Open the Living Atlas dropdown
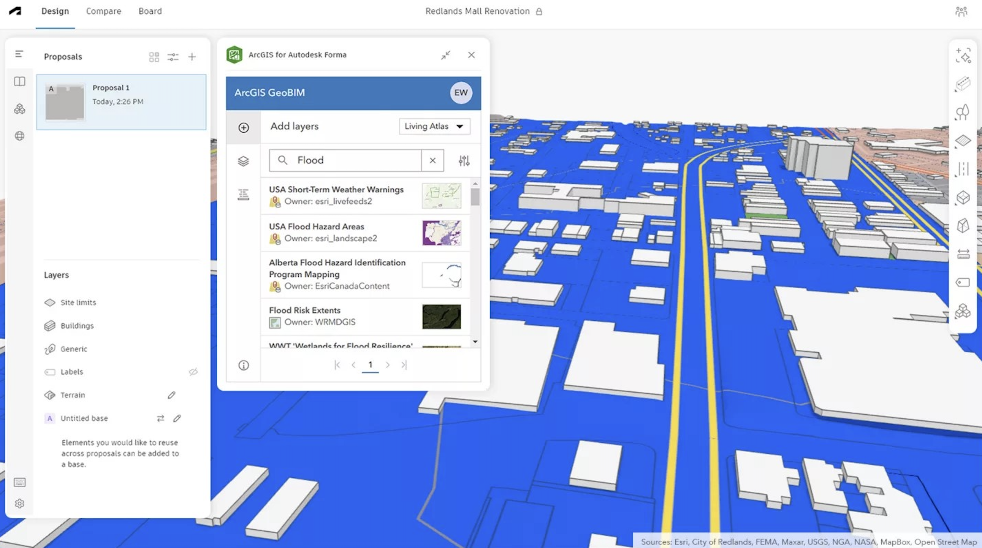 click(x=434, y=126)
